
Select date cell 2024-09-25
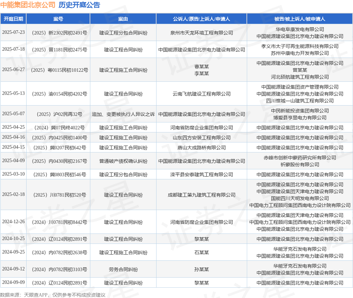[x=13, y=252]
